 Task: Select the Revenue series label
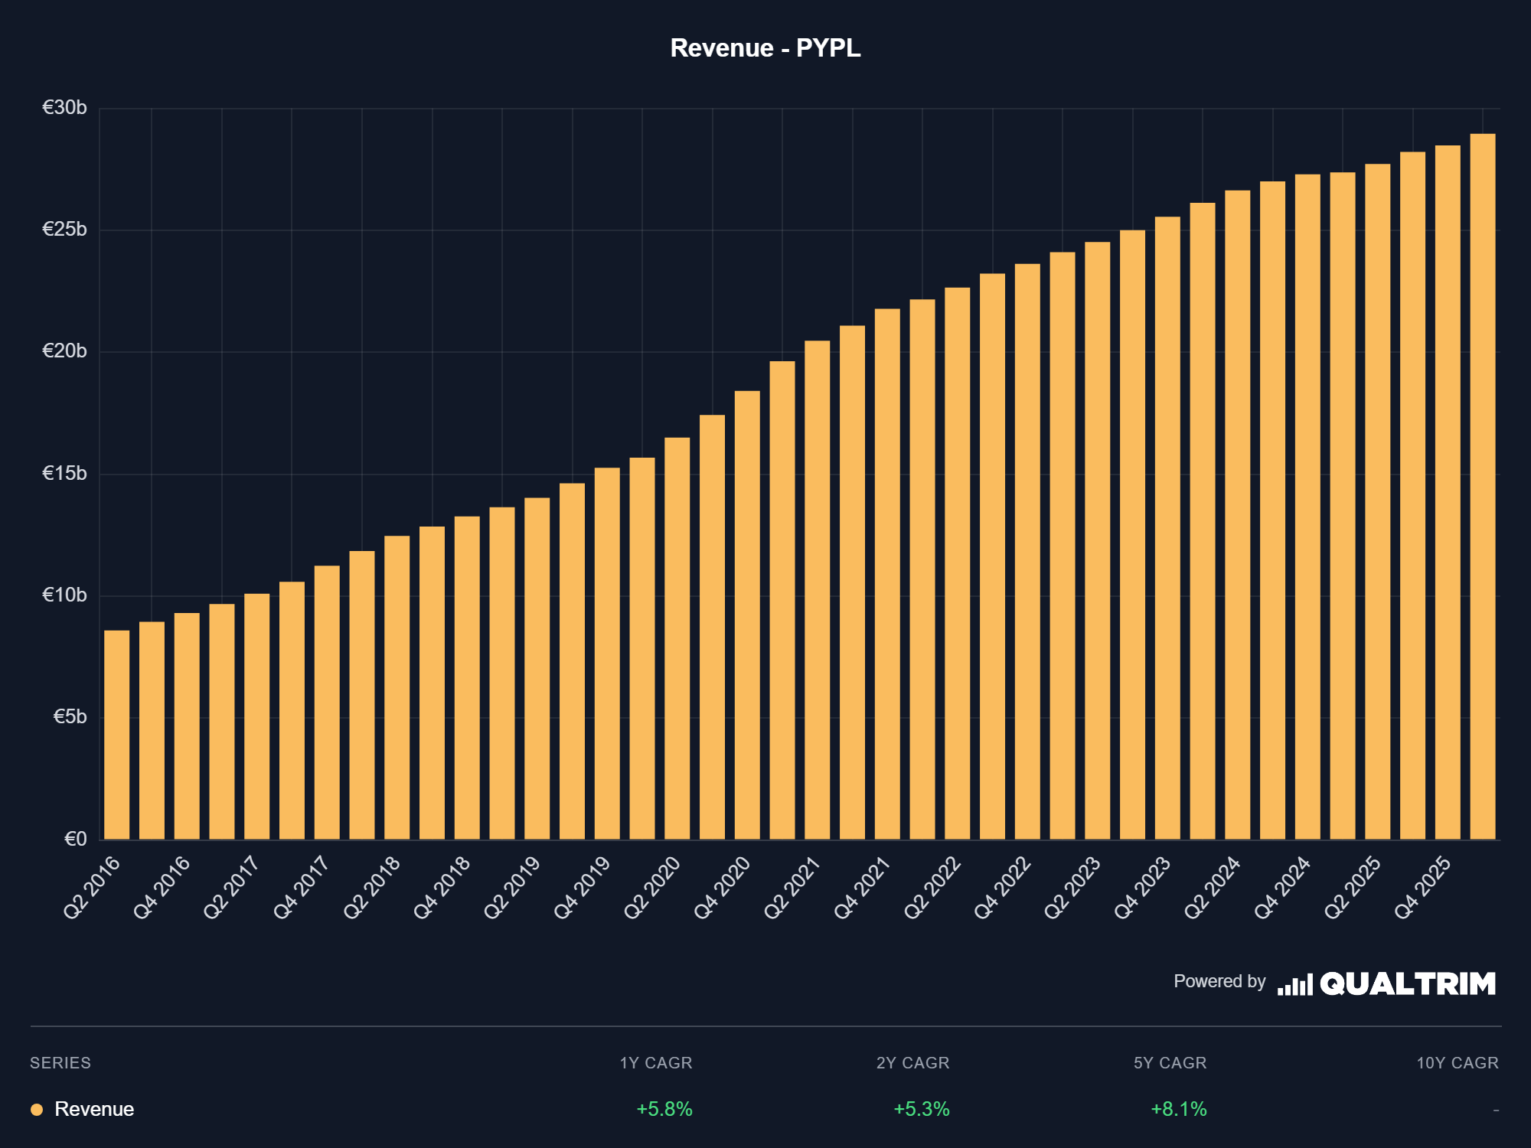[94, 1109]
